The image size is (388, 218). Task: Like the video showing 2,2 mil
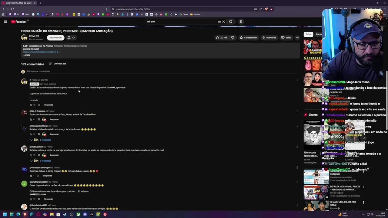click(x=221, y=38)
